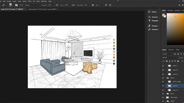Switch to the Quote2.psd document tab

(42, 9)
